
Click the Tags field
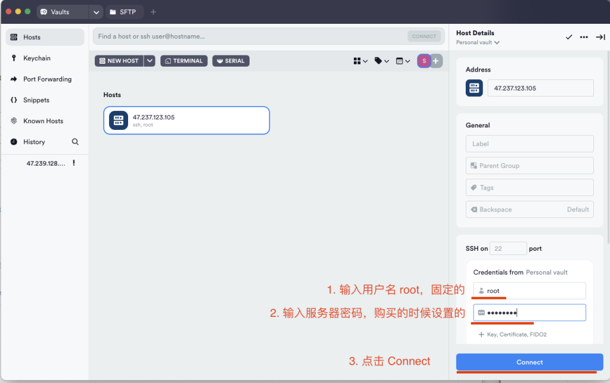click(530, 188)
